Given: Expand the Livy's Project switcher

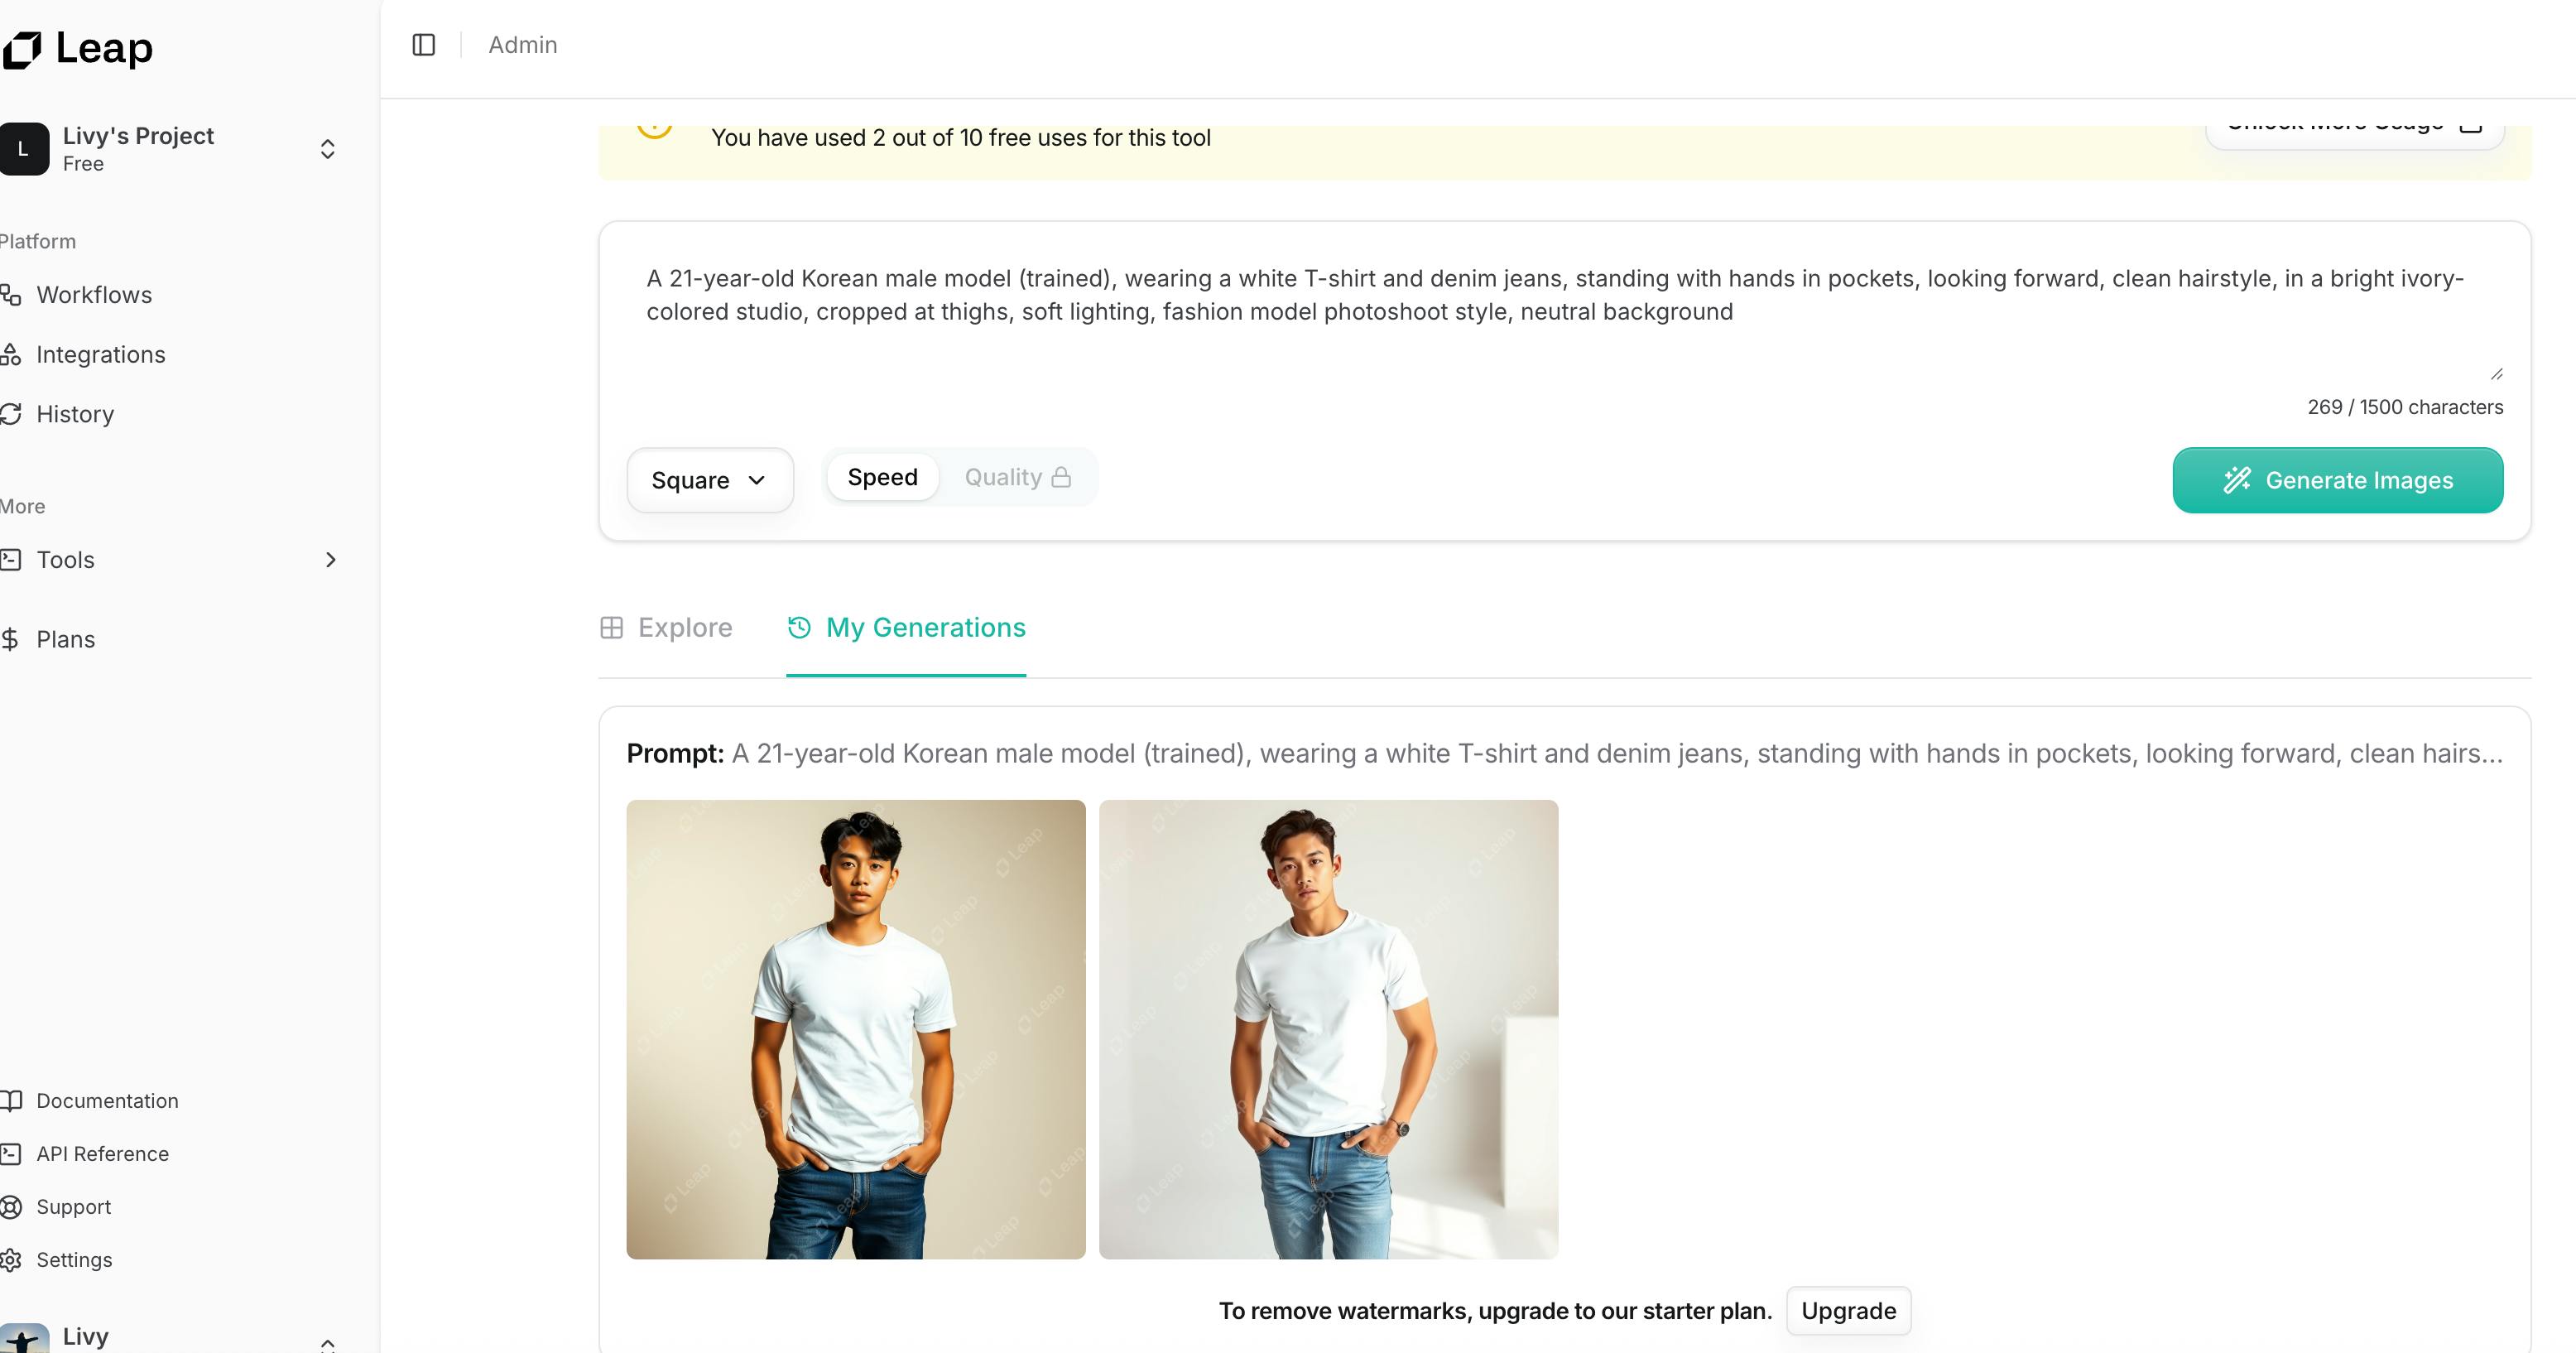Looking at the screenshot, I should pos(327,149).
